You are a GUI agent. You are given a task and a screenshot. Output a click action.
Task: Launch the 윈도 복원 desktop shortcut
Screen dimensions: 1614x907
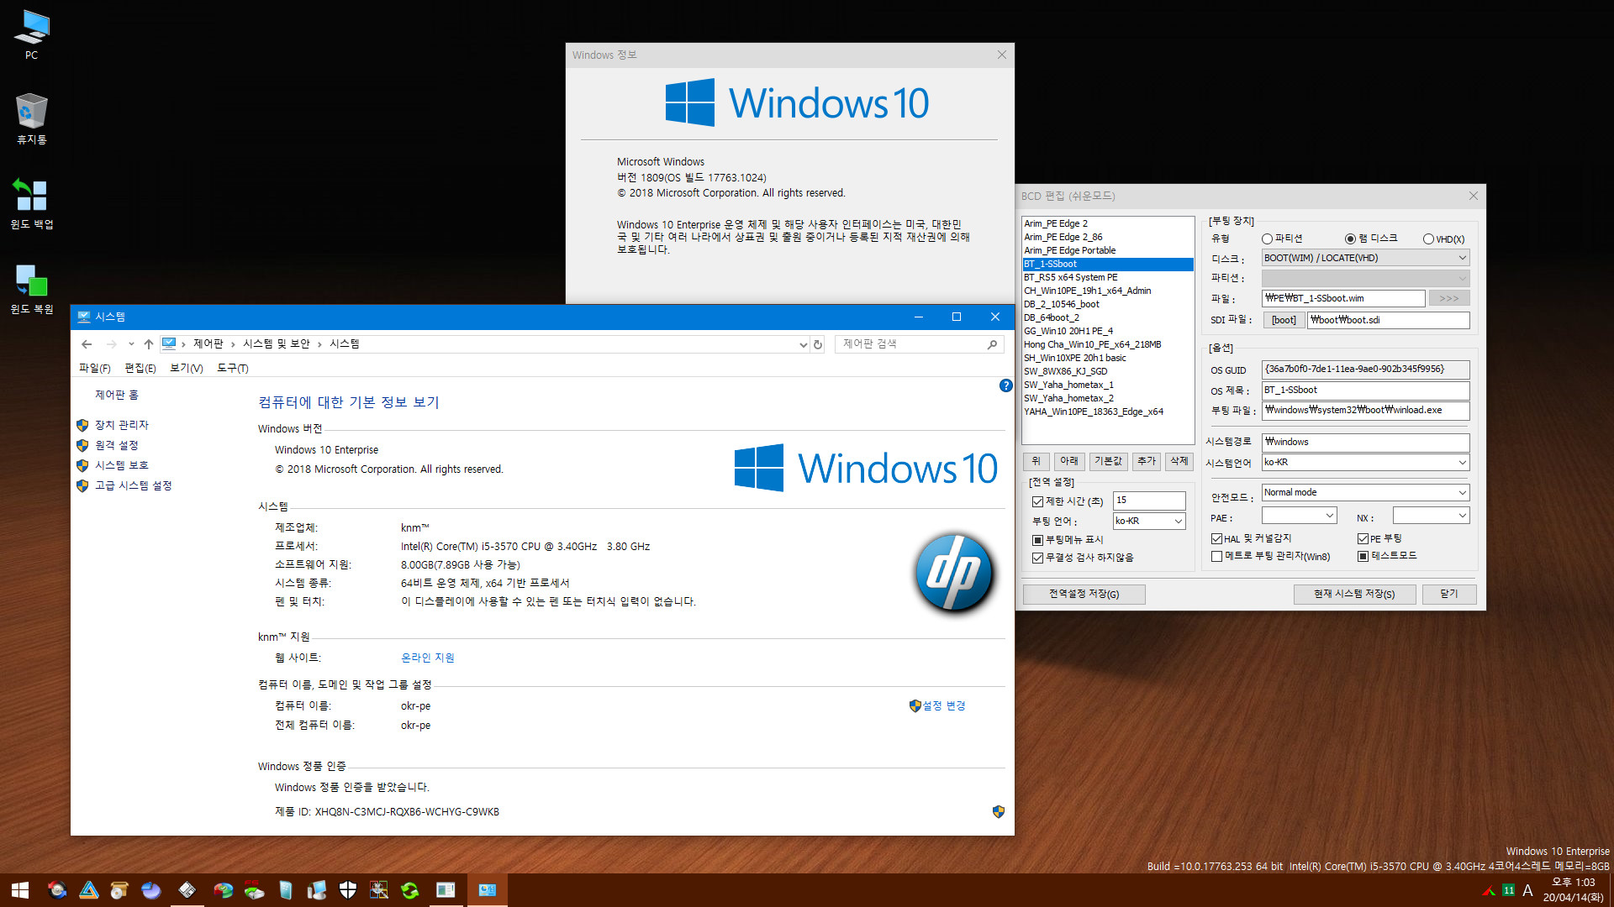(x=31, y=289)
